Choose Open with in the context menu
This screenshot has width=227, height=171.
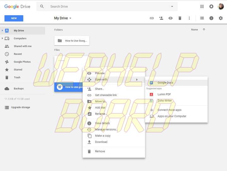click(x=114, y=79)
